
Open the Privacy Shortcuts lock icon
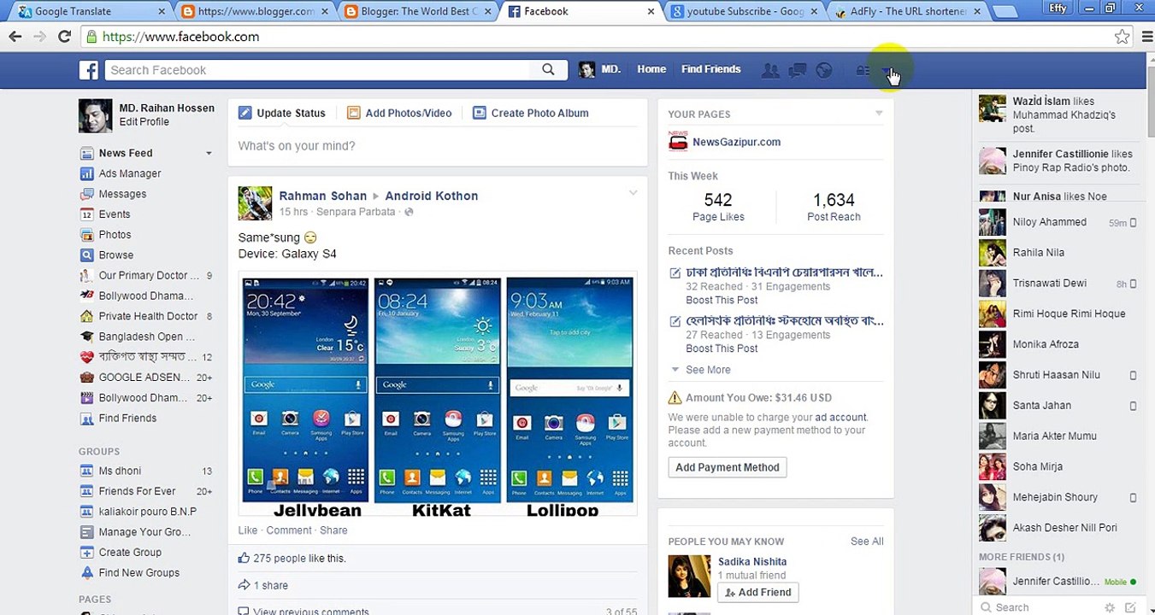[863, 70]
